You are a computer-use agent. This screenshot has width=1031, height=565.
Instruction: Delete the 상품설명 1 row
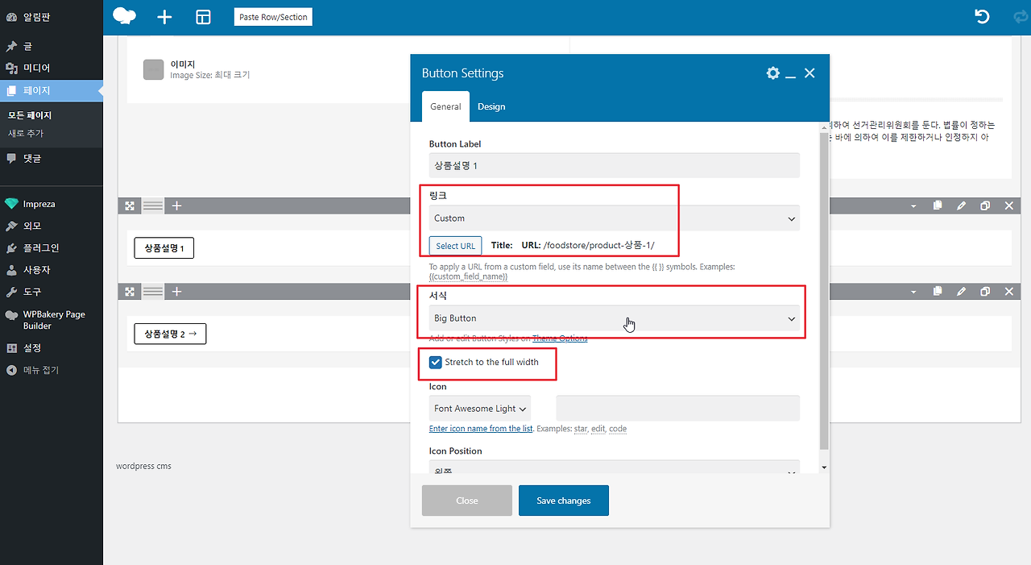(x=1009, y=206)
